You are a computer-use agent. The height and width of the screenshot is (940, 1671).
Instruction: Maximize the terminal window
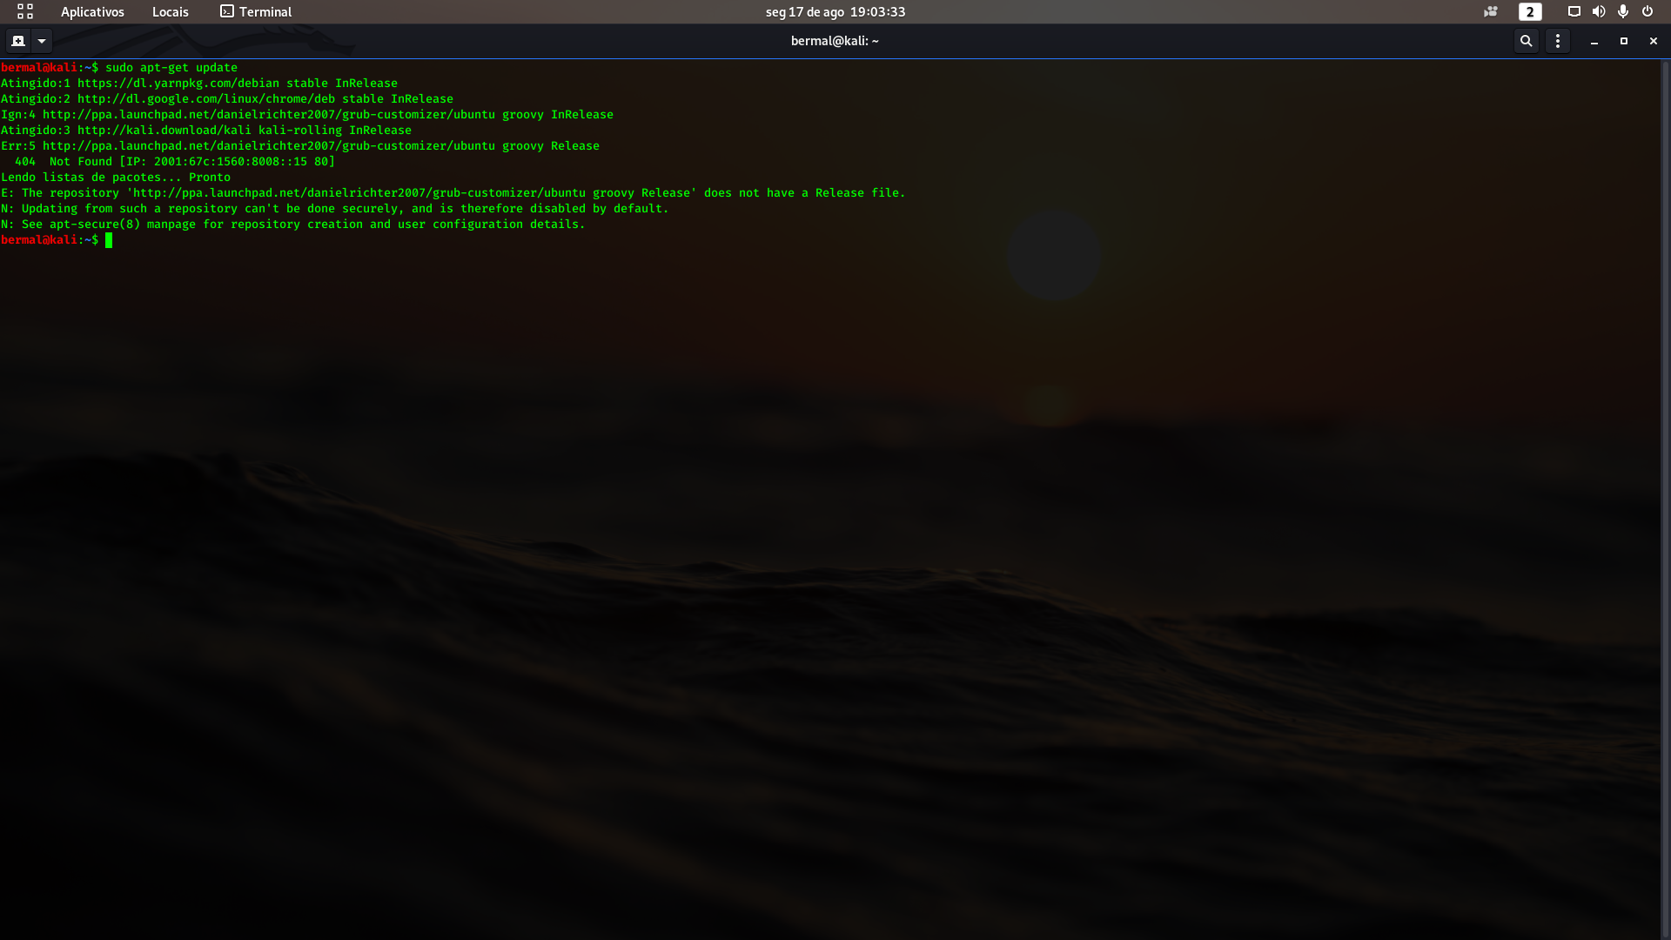click(x=1624, y=41)
